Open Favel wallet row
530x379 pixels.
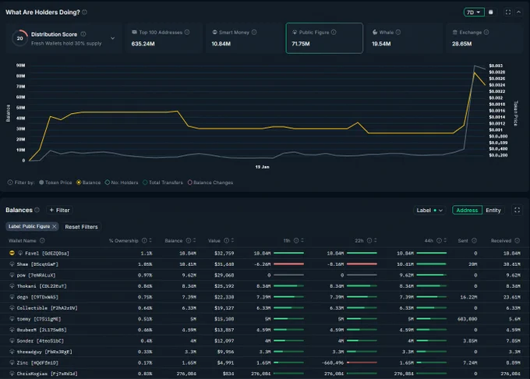point(265,253)
